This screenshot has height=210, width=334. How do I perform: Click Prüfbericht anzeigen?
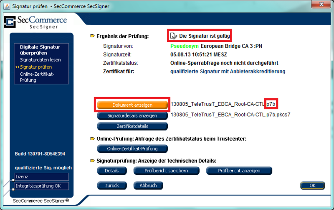pos(239,171)
